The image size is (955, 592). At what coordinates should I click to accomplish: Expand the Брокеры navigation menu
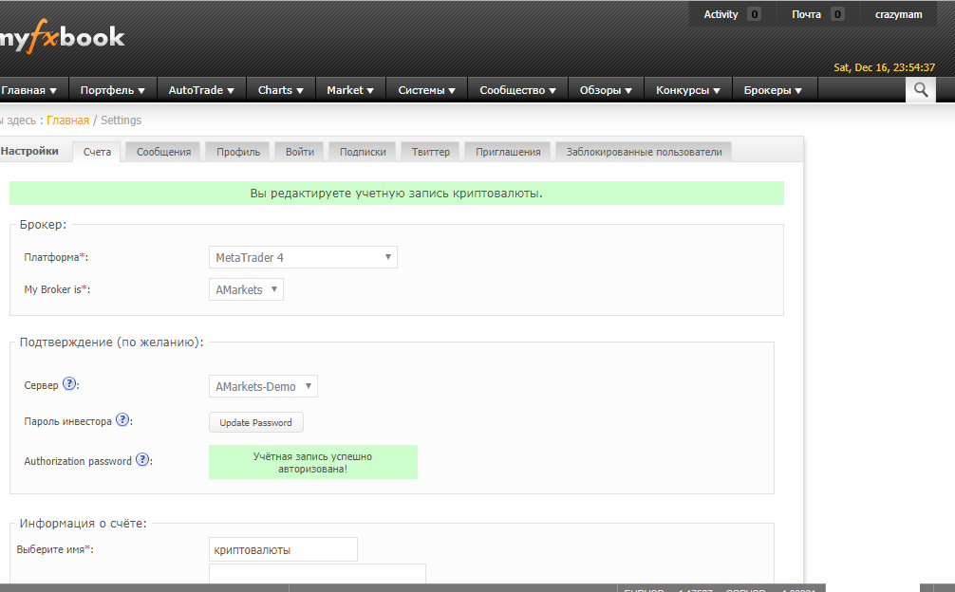(773, 90)
